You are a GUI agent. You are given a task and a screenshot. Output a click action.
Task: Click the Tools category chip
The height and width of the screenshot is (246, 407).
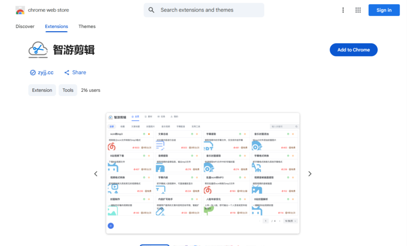click(68, 90)
